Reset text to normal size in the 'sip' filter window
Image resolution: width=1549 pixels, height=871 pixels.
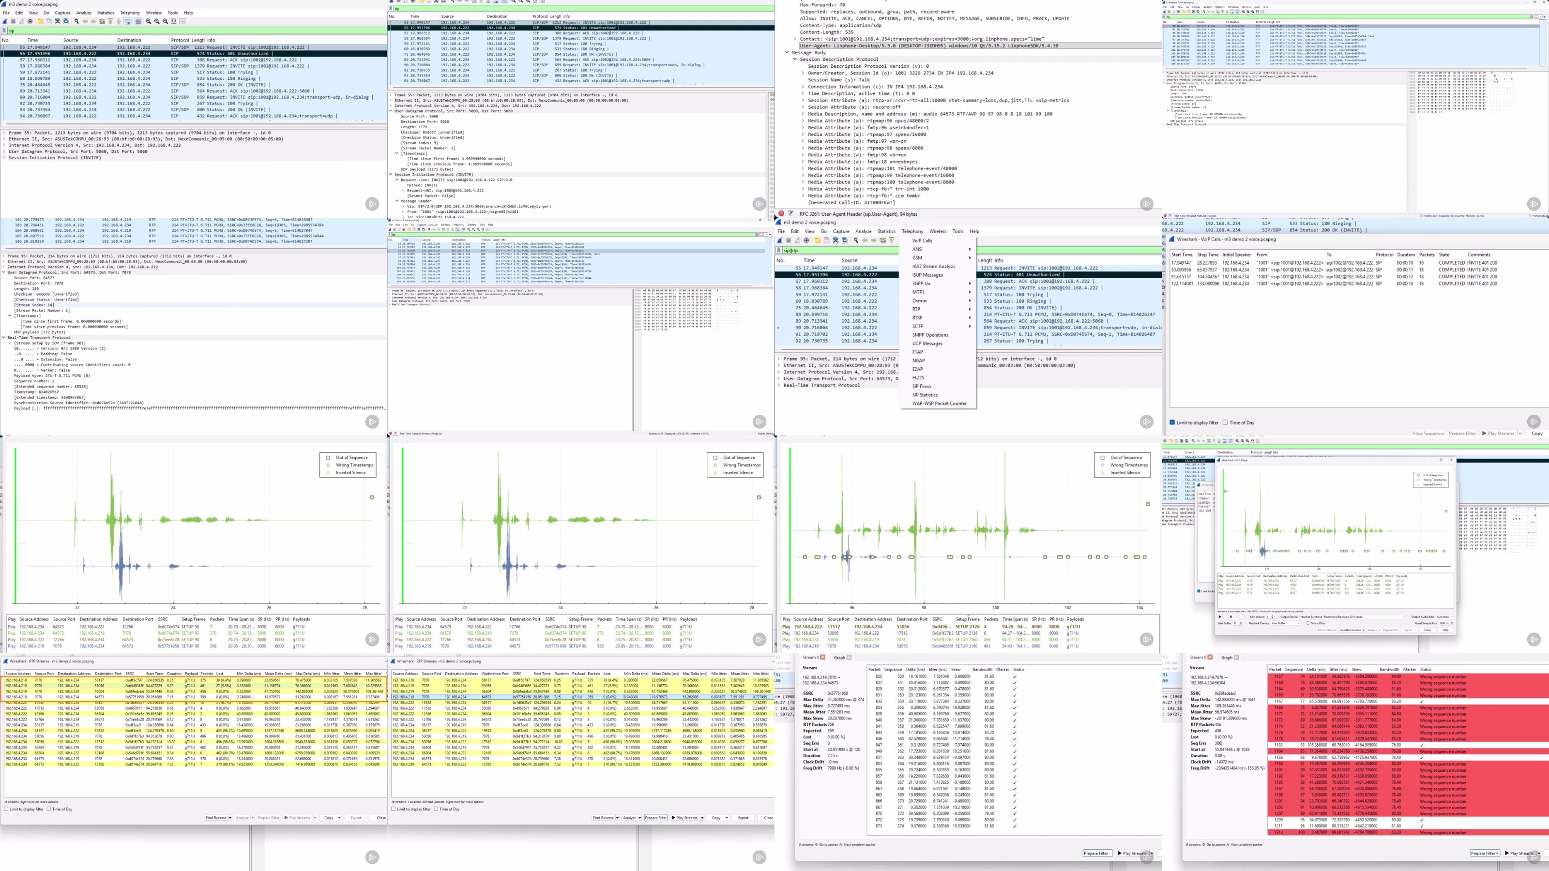click(166, 21)
